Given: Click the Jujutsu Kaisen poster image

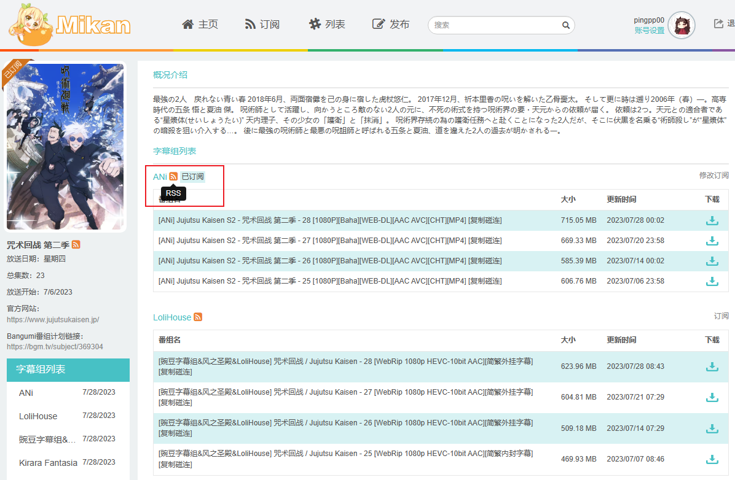Looking at the screenshot, I should pyautogui.click(x=65, y=147).
